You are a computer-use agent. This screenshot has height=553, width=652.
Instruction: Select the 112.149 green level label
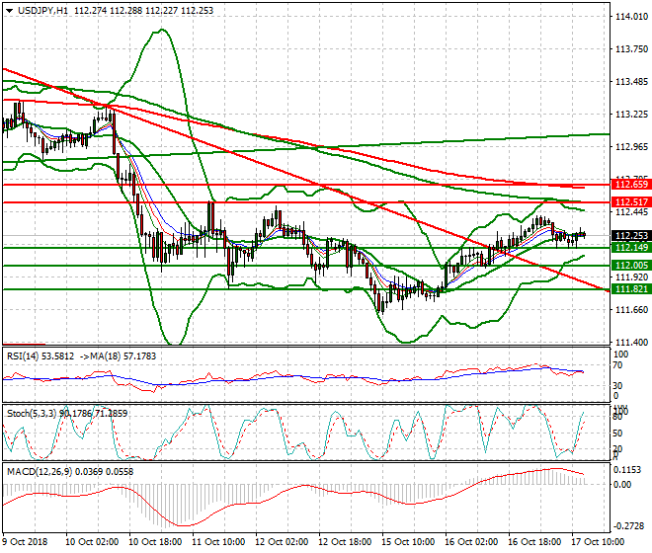631,248
